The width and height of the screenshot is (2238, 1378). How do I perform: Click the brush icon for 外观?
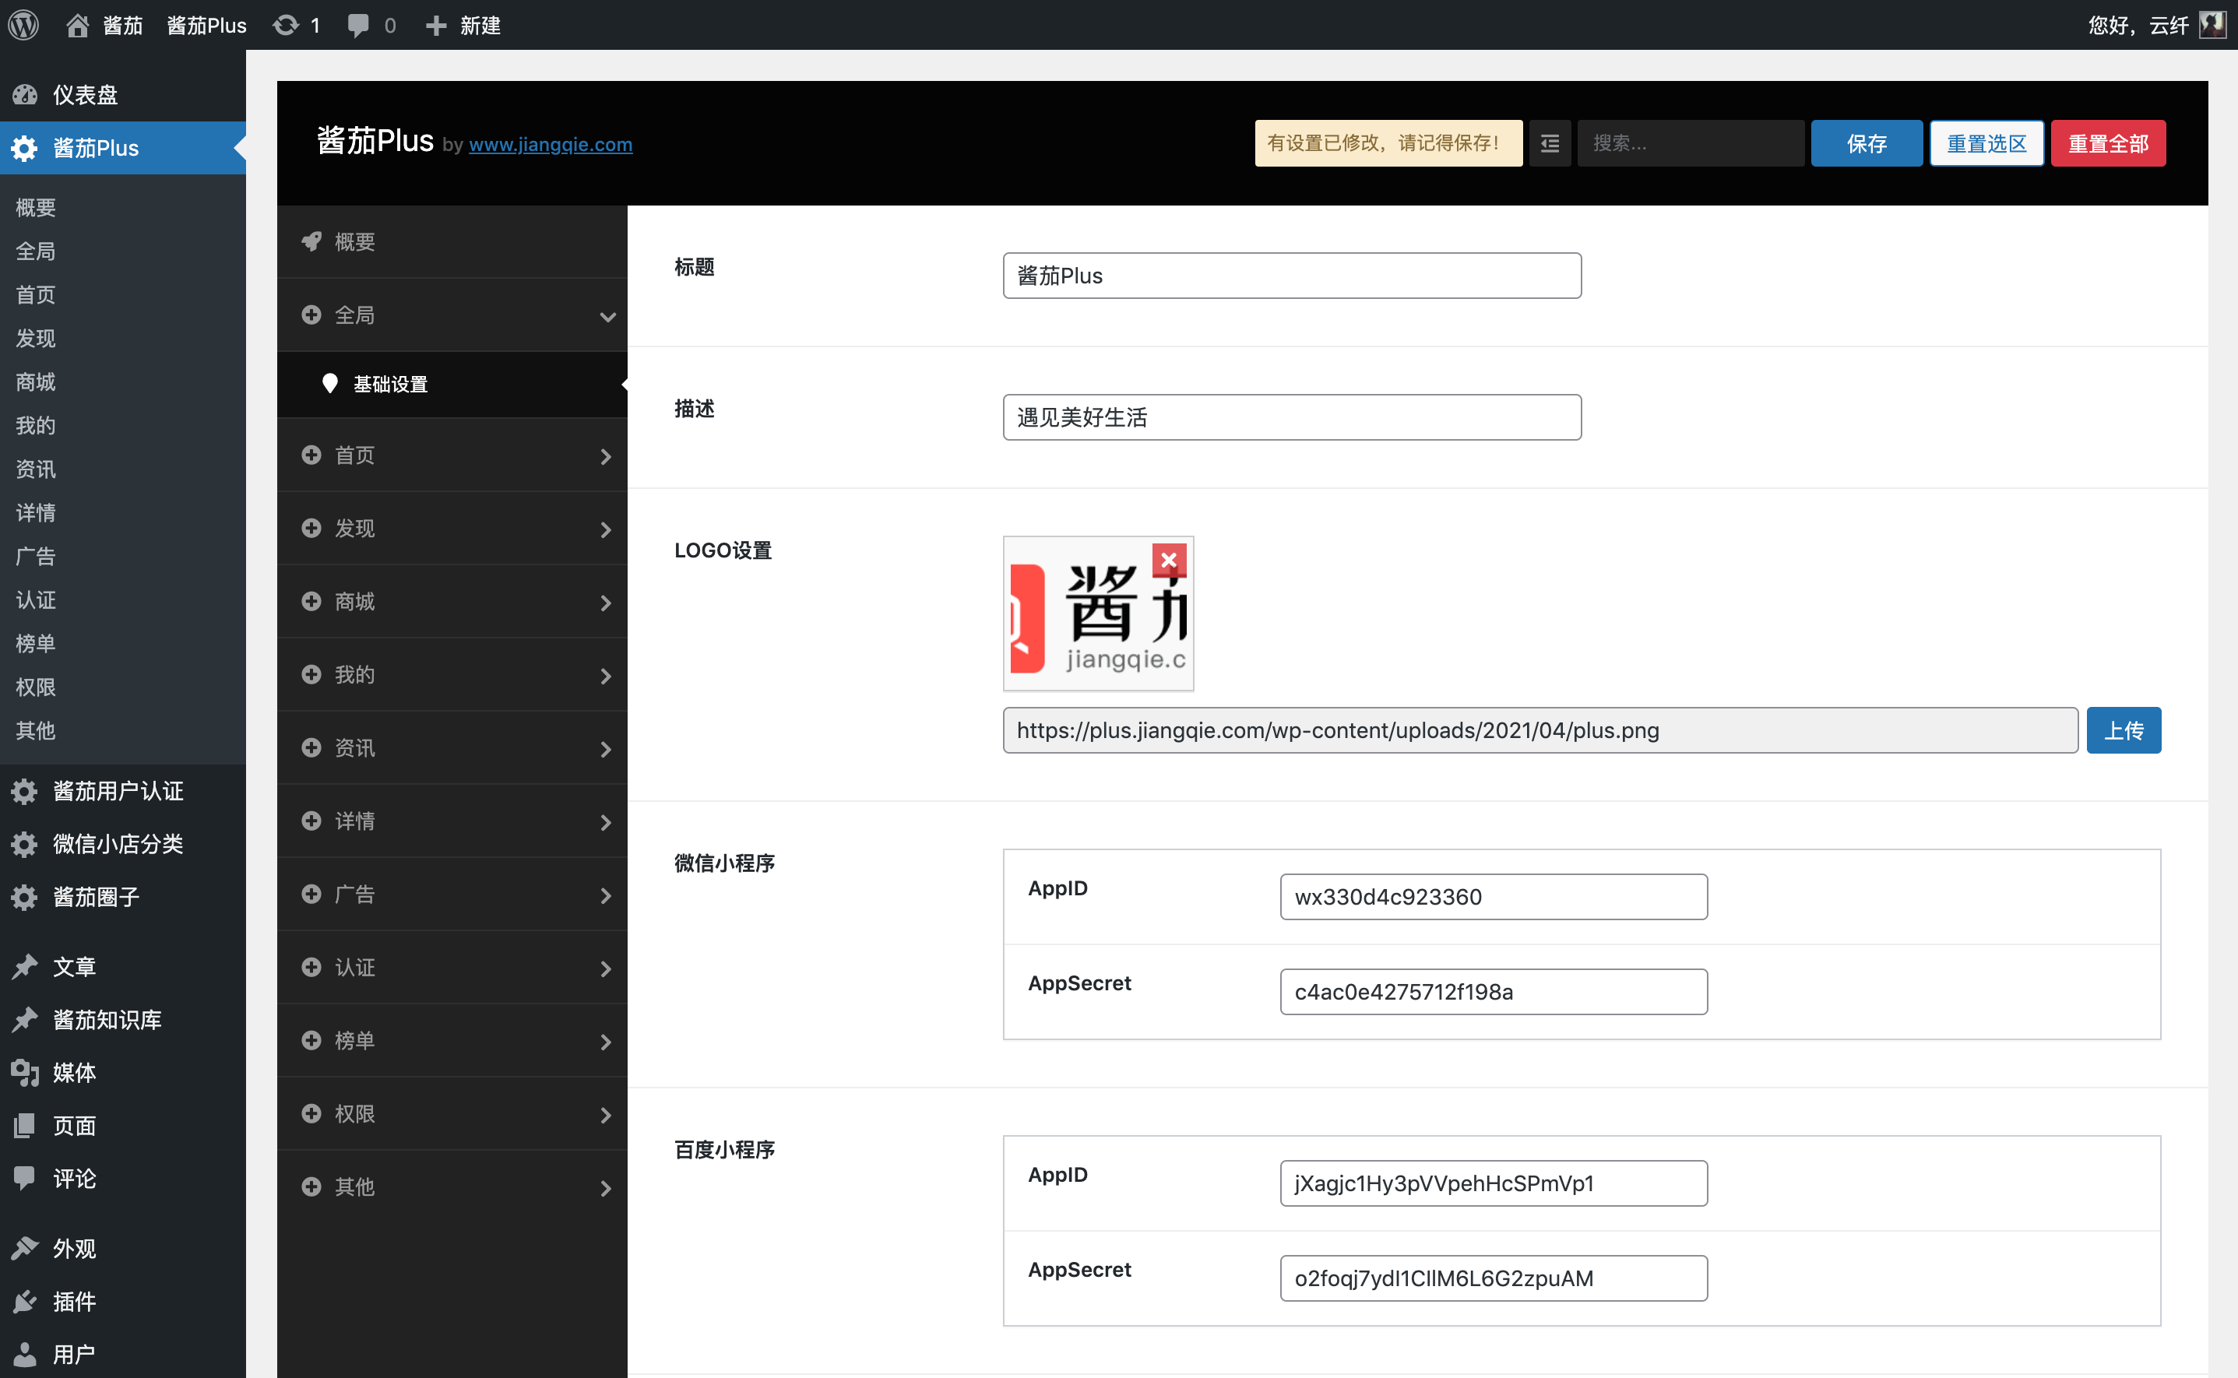(25, 1248)
